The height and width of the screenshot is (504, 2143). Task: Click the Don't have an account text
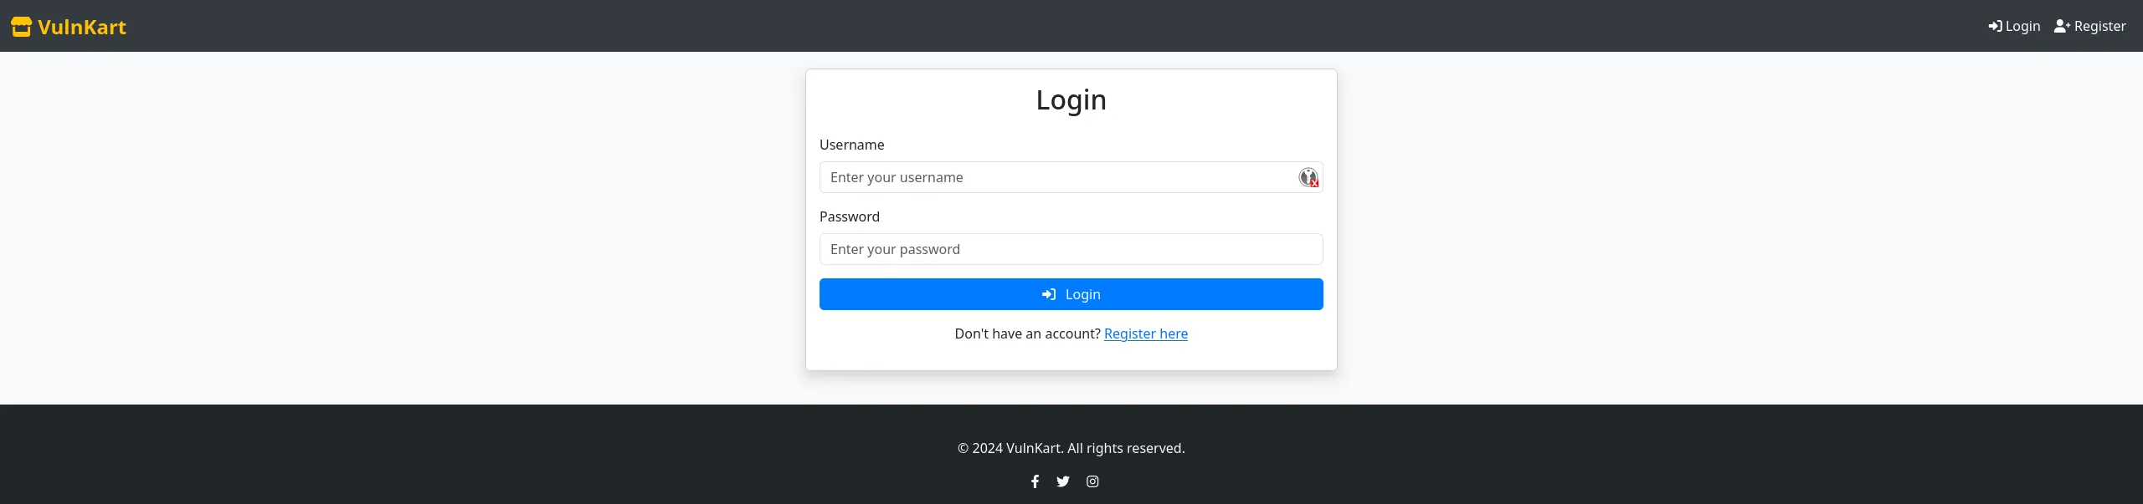(x=1027, y=333)
